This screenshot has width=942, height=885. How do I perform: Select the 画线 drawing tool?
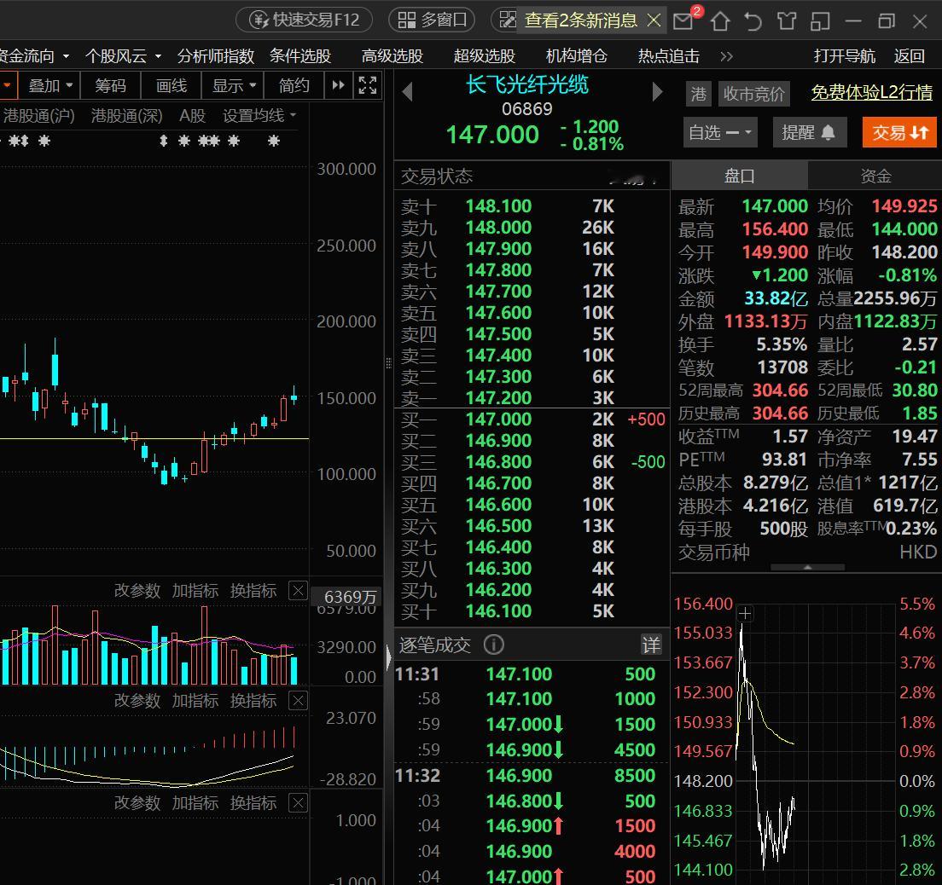[x=172, y=85]
